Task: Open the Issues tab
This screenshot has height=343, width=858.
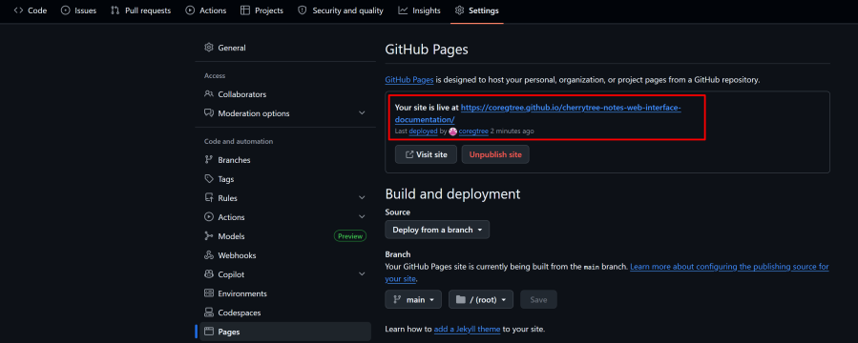Action: click(x=79, y=10)
